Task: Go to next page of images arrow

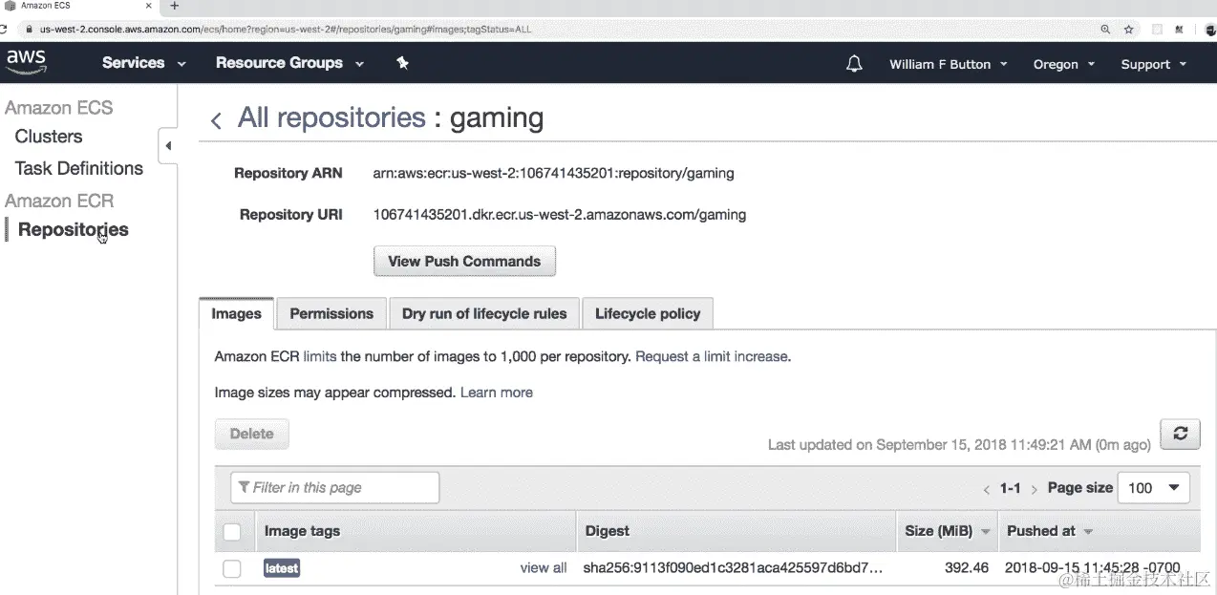Action: tap(1034, 489)
